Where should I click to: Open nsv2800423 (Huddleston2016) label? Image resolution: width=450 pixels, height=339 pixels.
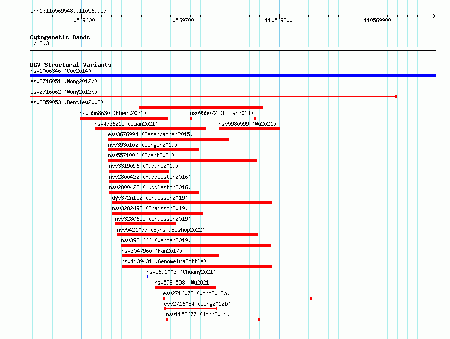pos(150,187)
